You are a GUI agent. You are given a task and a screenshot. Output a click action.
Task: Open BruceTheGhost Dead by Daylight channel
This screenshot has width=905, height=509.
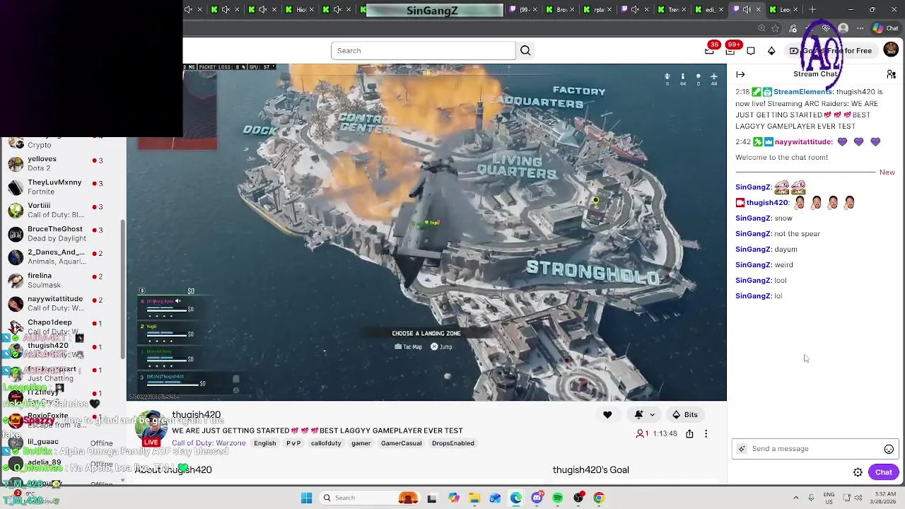tap(62, 233)
